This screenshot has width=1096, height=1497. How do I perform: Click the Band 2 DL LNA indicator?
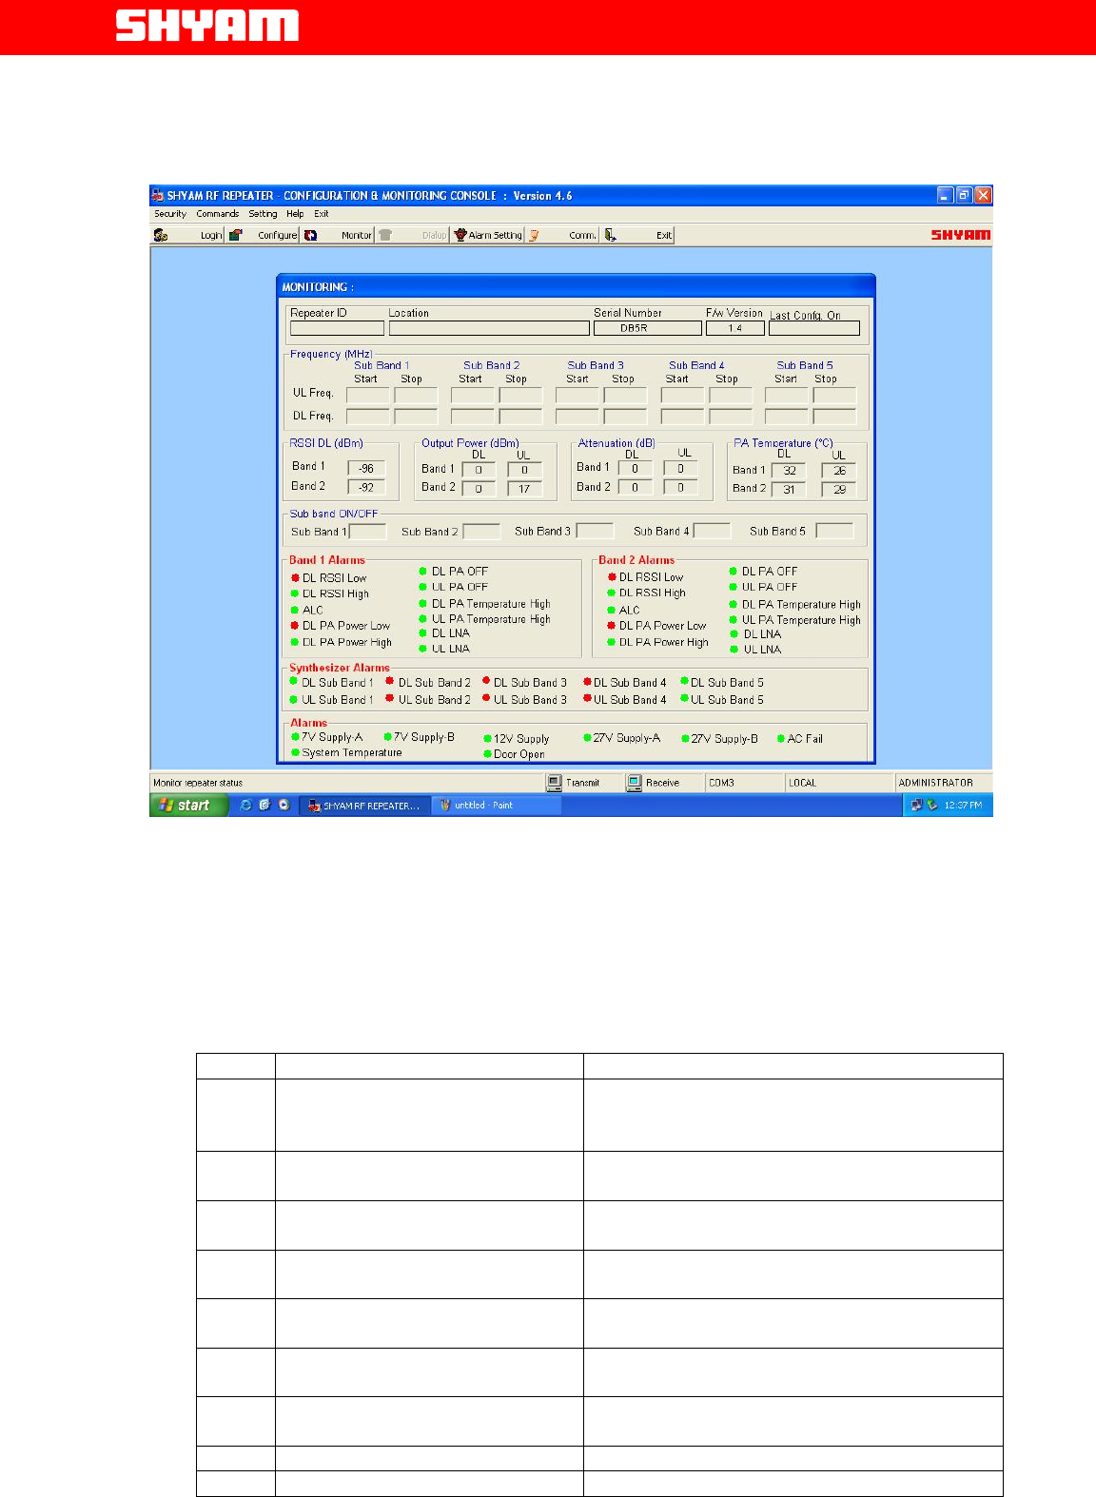click(734, 633)
